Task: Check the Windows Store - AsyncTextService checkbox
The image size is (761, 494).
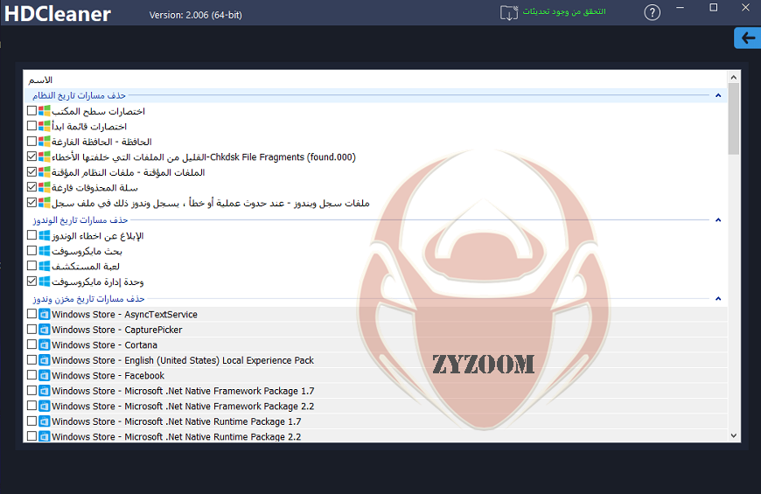Action: tap(32, 314)
